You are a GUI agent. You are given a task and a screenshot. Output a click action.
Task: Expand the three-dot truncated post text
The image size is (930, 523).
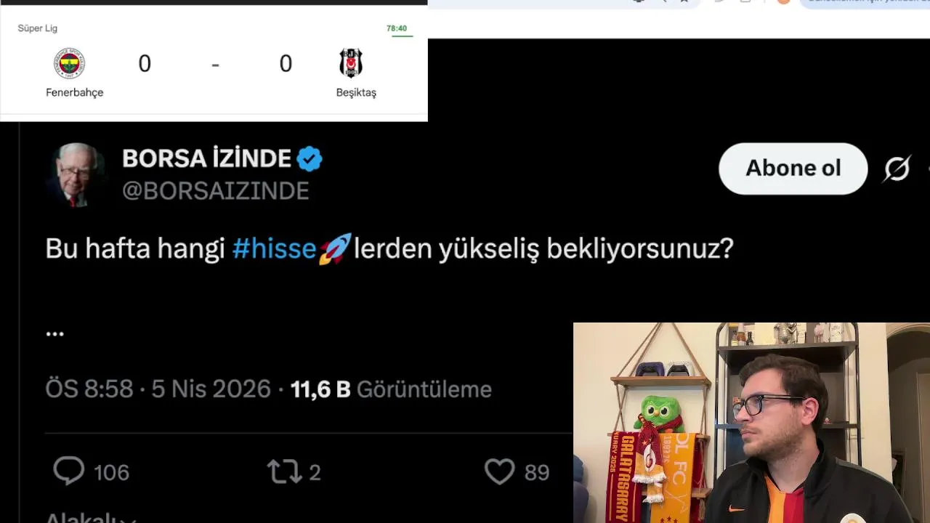[x=55, y=333]
